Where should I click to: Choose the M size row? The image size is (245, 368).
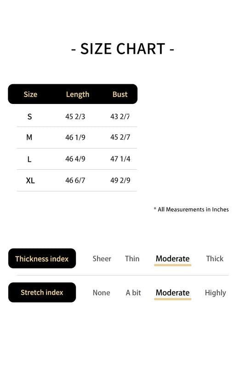pos(77,137)
